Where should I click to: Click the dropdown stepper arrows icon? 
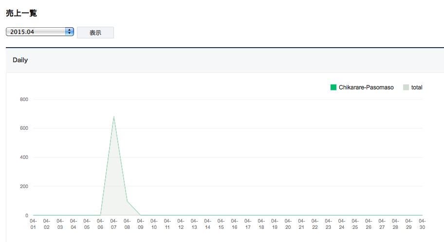point(69,32)
